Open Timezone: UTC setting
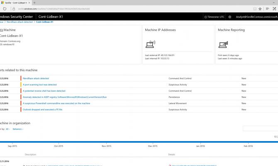Viewport: 278px width, 166px height. pyautogui.click(x=215, y=17)
